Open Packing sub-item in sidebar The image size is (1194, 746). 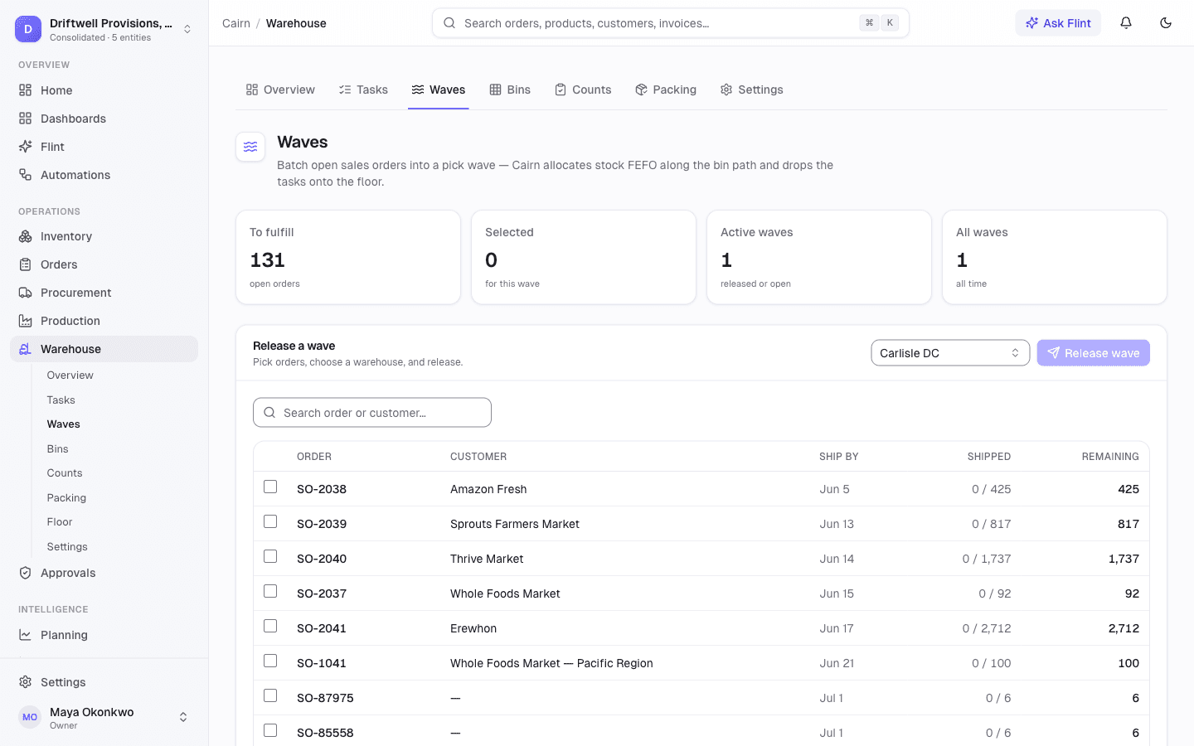coord(66,498)
